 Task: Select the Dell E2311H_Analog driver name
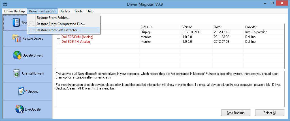click(x=76, y=42)
